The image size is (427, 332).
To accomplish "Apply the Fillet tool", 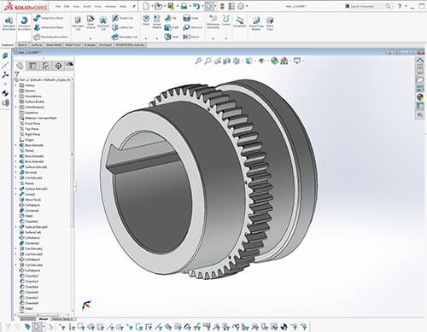I will coord(146,20).
